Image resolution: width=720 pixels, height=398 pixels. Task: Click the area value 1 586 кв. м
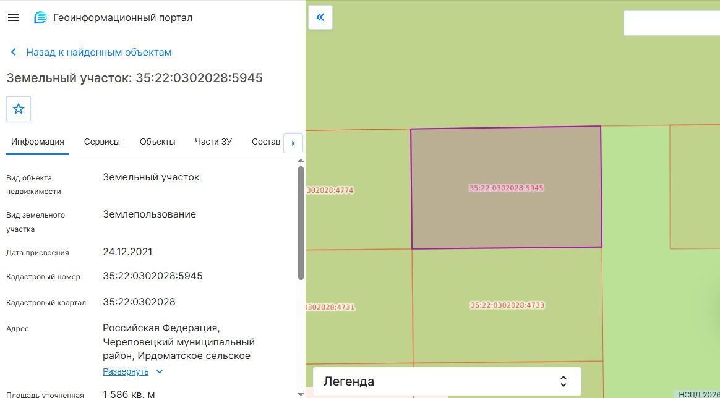129,394
